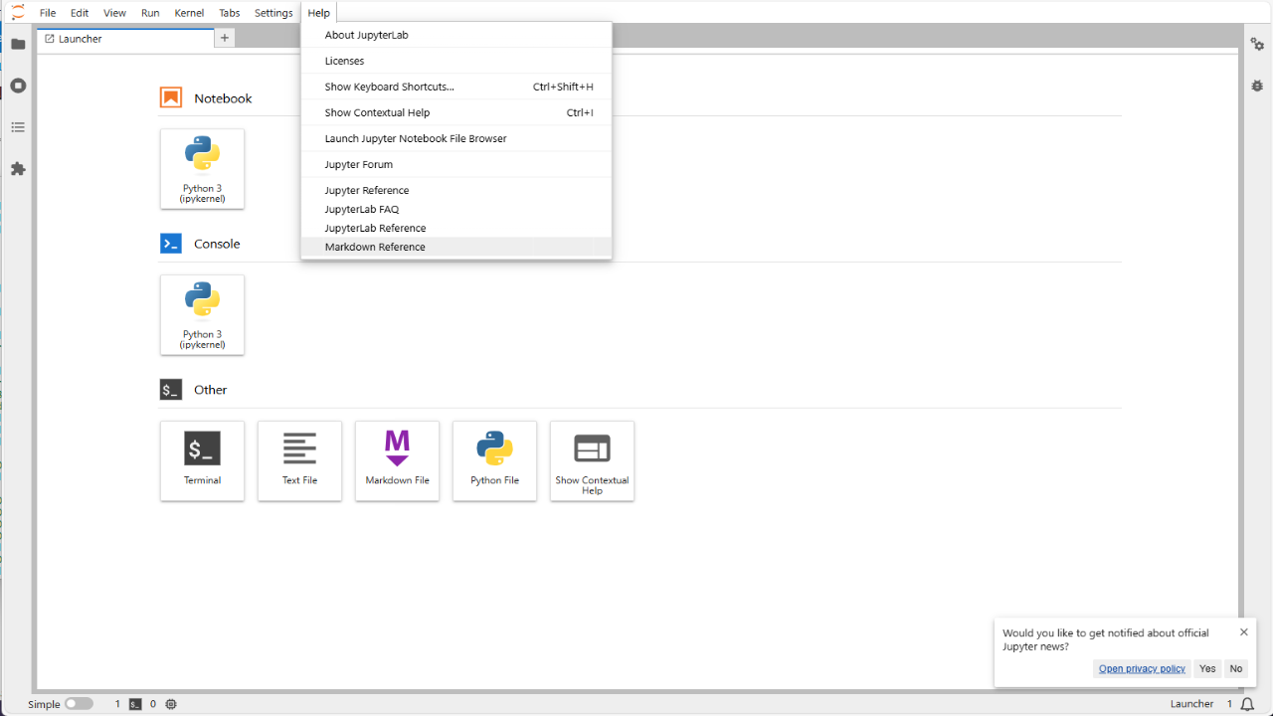The image size is (1273, 716).
Task: Create a new Markdown File
Action: [397, 460]
